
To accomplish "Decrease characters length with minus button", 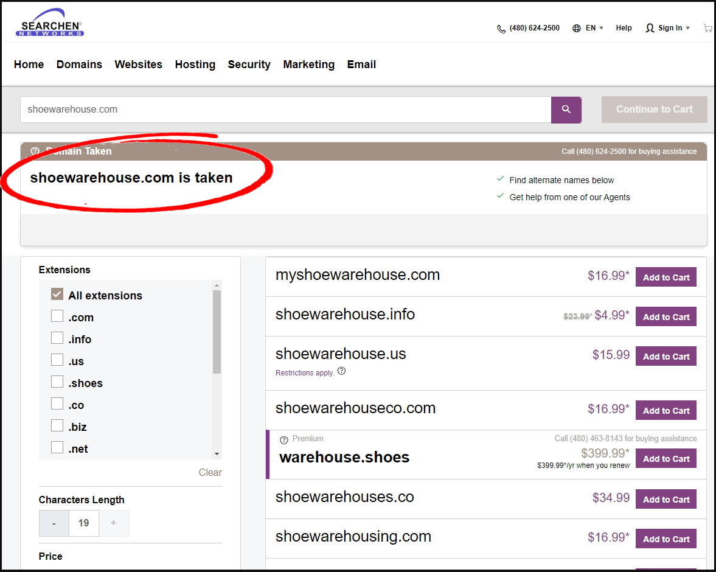I will click(54, 523).
